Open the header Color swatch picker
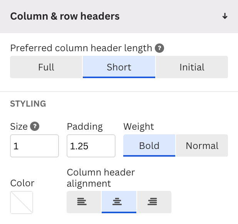This screenshot has width=238, height=224. tap(22, 202)
